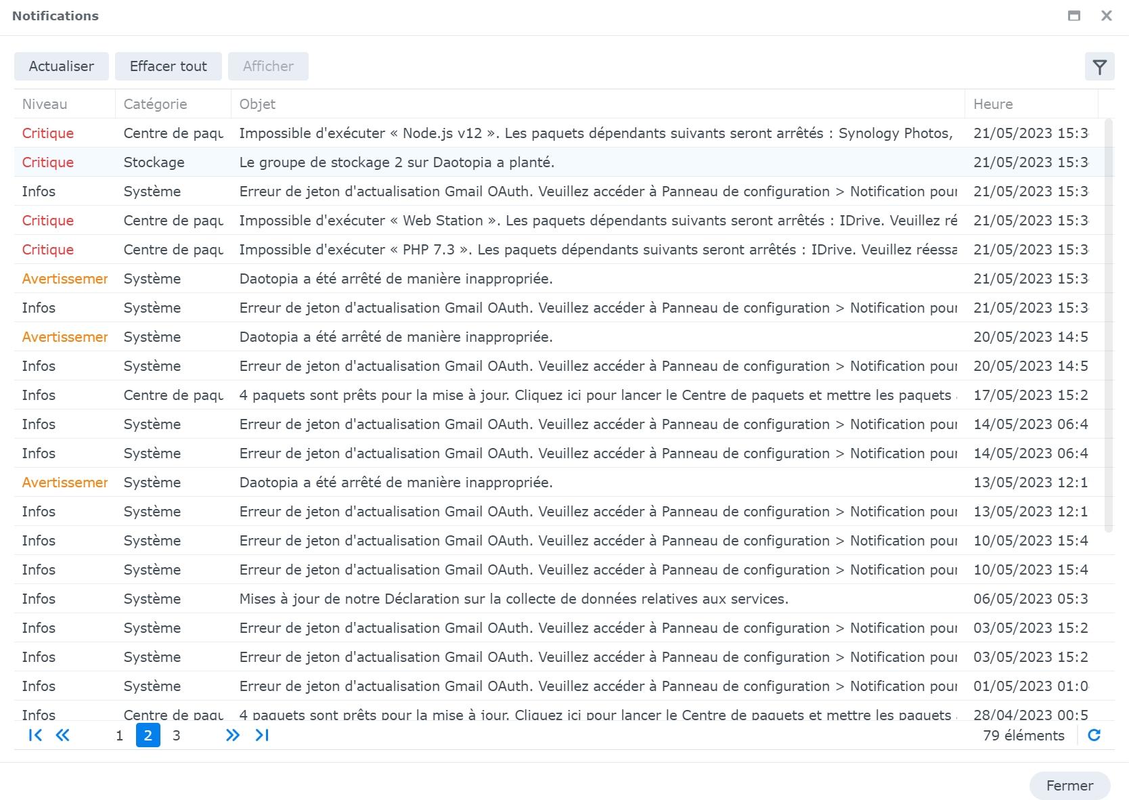Sort by the Niveau column header
Viewport: 1129px width, 800px height.
tap(64, 104)
